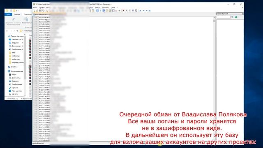Click the Last difference compare icon

tap(150, 11)
